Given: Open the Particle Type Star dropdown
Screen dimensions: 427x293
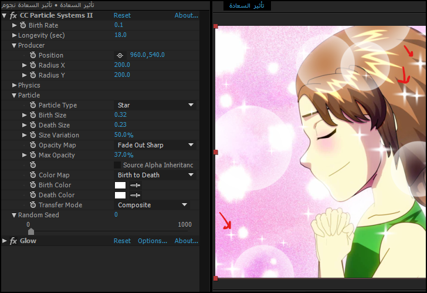Looking at the screenshot, I should point(155,105).
